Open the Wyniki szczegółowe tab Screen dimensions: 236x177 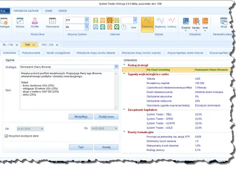[x=59, y=53]
